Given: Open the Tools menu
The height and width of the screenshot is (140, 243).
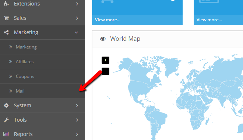Looking at the screenshot, I should coord(42,120).
